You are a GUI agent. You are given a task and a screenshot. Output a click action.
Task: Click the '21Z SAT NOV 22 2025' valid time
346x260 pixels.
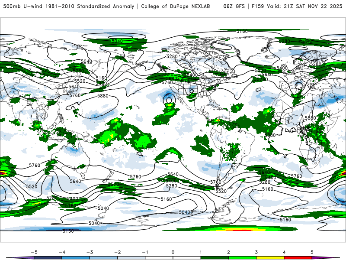point(313,6)
